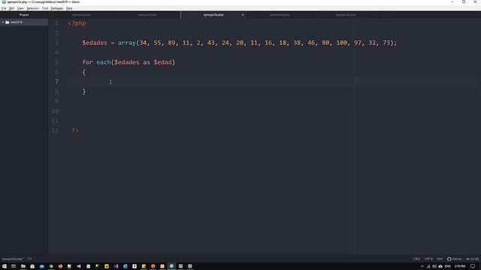Click the inte2510 folder icon
481x270 pixels.
click(x=8, y=22)
